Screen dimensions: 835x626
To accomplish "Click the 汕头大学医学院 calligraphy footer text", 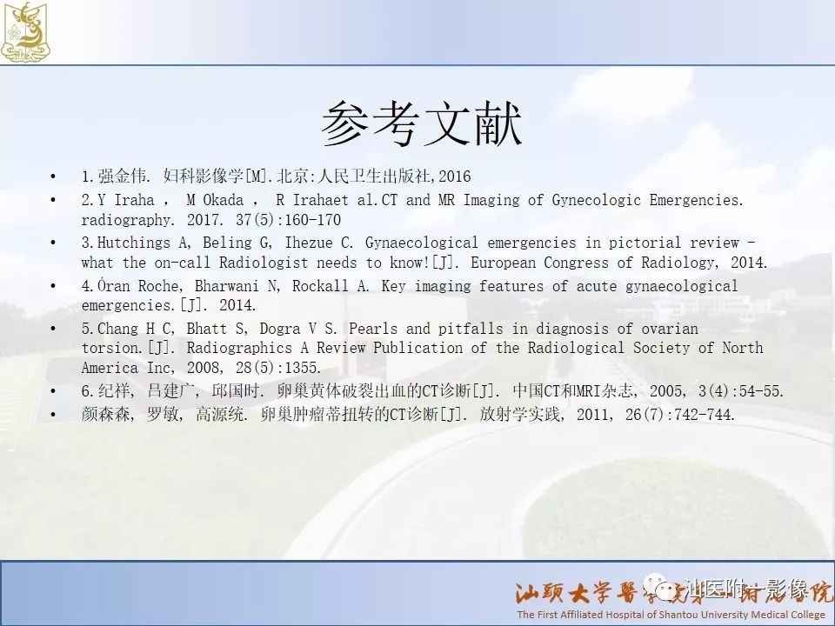I will click(673, 591).
